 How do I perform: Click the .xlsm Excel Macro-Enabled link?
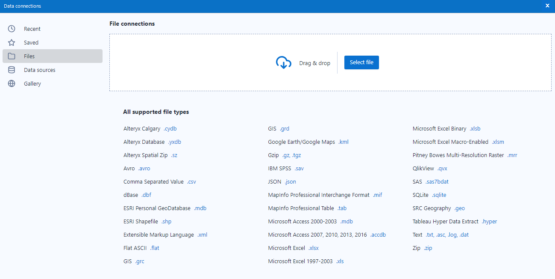tap(498, 142)
